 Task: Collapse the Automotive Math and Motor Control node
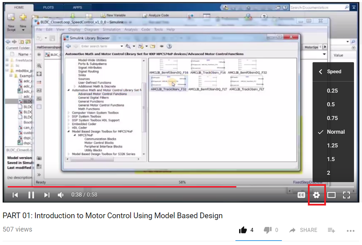(68, 90)
